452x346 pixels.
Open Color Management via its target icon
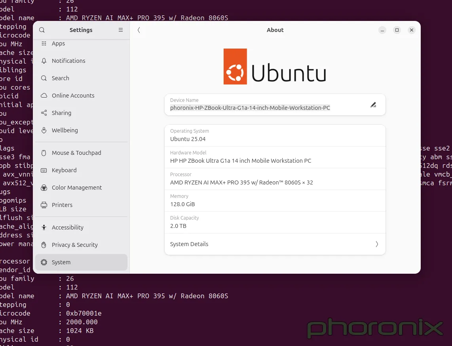tap(44, 188)
